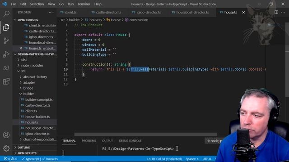Open the Terminal menu
The width and height of the screenshot is (289, 162).
pyautogui.click(x=84, y=4)
